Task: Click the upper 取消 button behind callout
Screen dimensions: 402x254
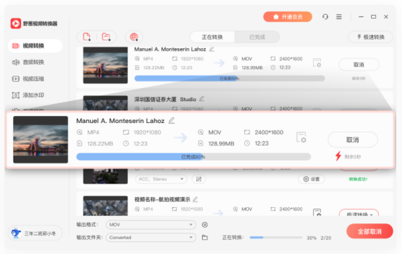Action: [x=359, y=65]
